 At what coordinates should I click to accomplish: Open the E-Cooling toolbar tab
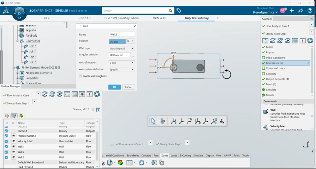point(185,155)
